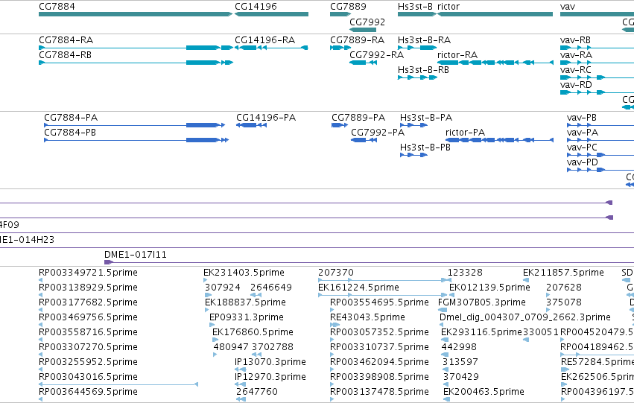Click the 207628 feature label
The image size is (634, 403).
[564, 288]
